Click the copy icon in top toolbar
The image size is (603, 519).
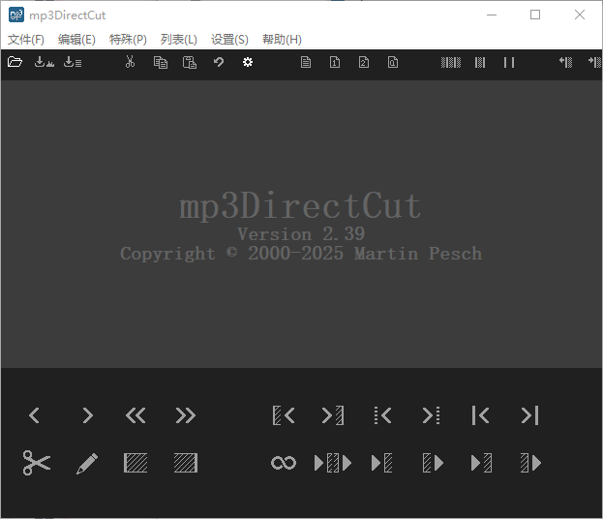click(x=161, y=63)
